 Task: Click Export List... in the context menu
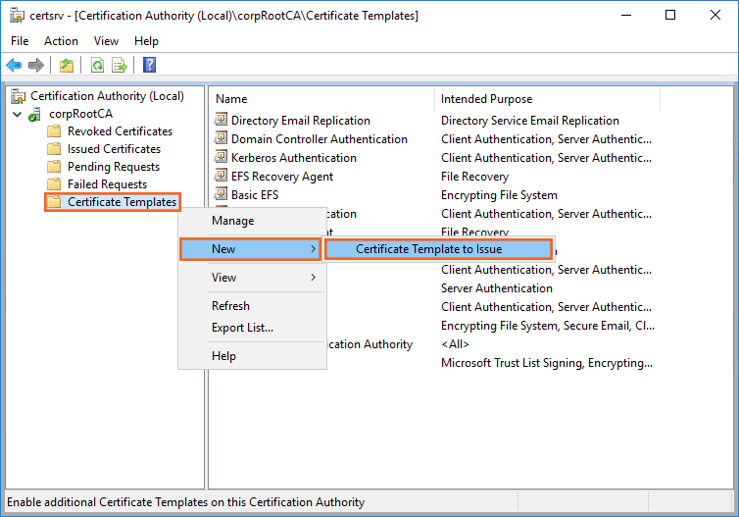pyautogui.click(x=242, y=328)
